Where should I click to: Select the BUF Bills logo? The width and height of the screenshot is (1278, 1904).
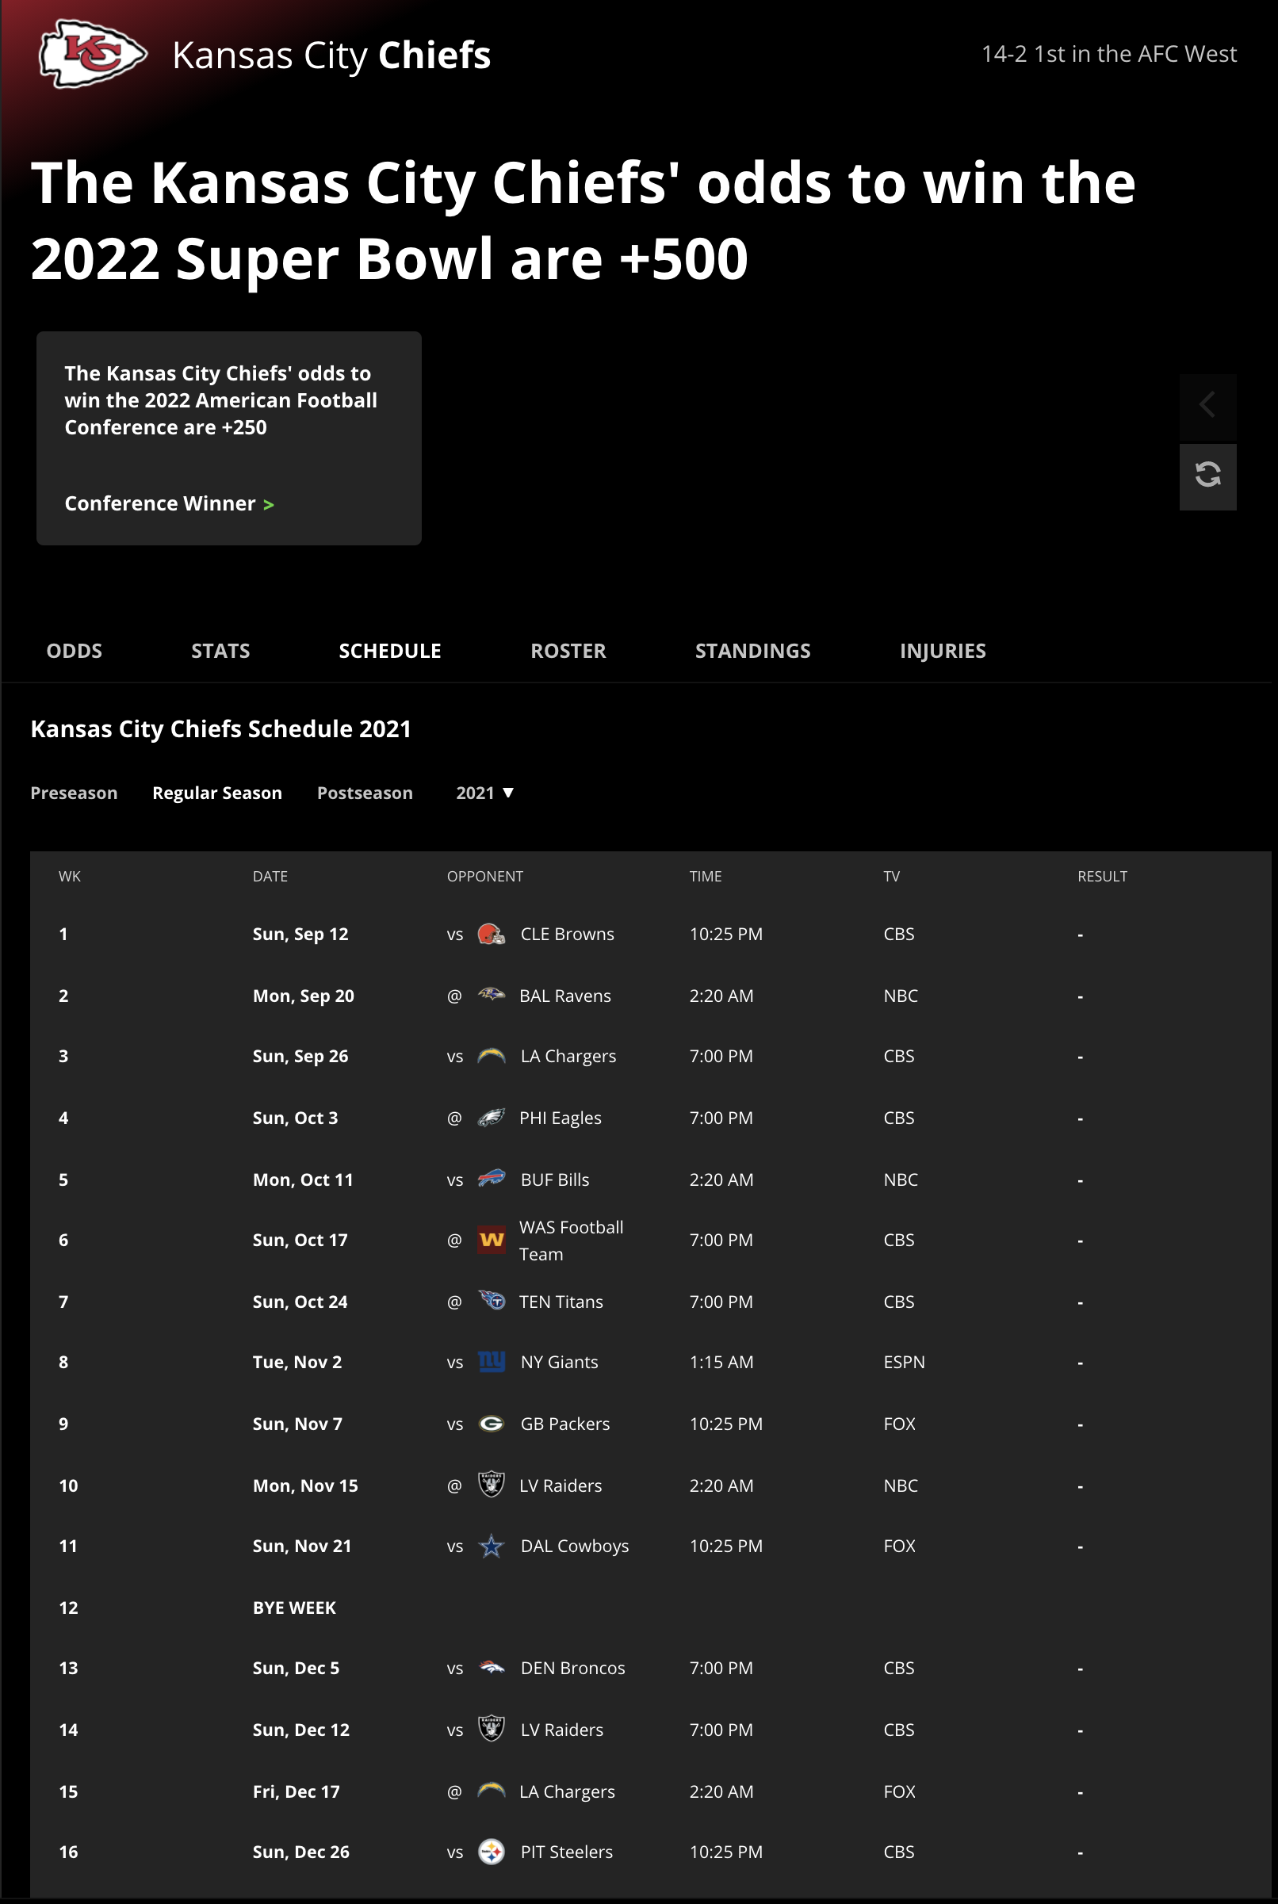click(x=492, y=1179)
